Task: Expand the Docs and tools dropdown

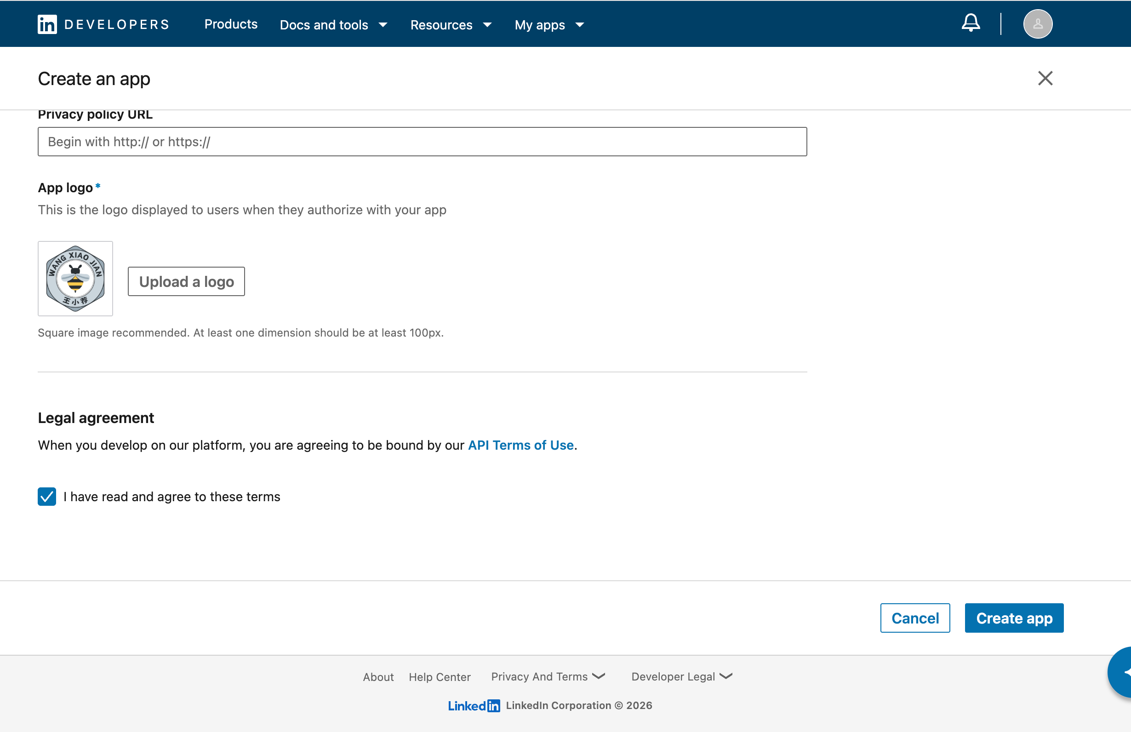Action: 333,25
